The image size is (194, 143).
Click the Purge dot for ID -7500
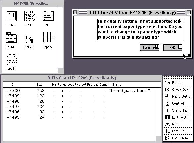[x=62, y=91]
